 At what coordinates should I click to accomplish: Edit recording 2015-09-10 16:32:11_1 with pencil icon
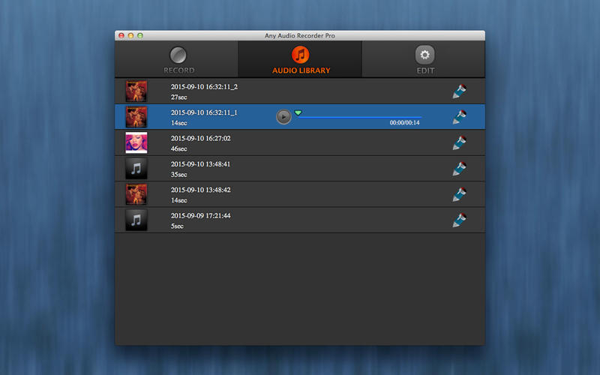[459, 117]
